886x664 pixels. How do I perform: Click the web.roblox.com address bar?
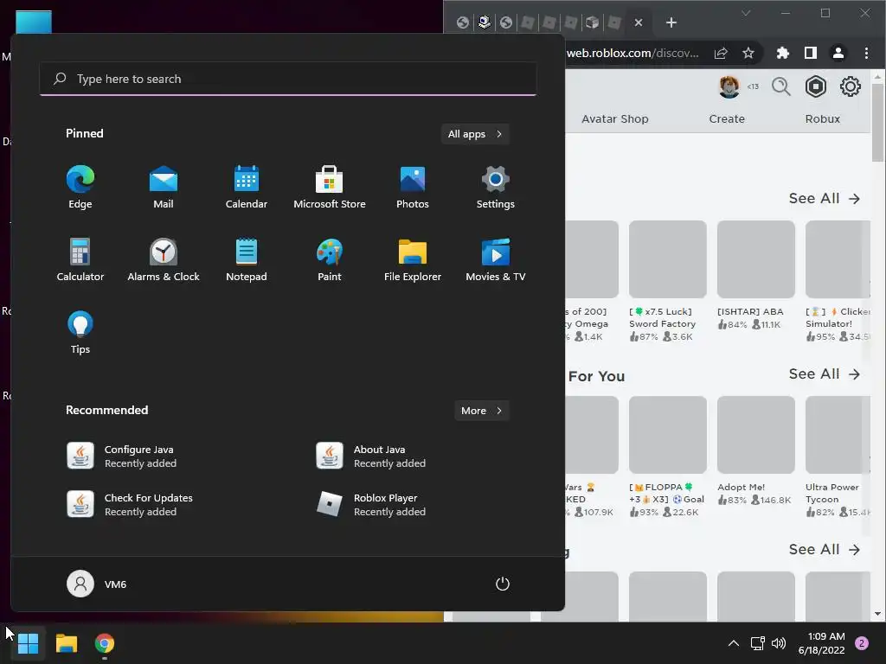632,53
